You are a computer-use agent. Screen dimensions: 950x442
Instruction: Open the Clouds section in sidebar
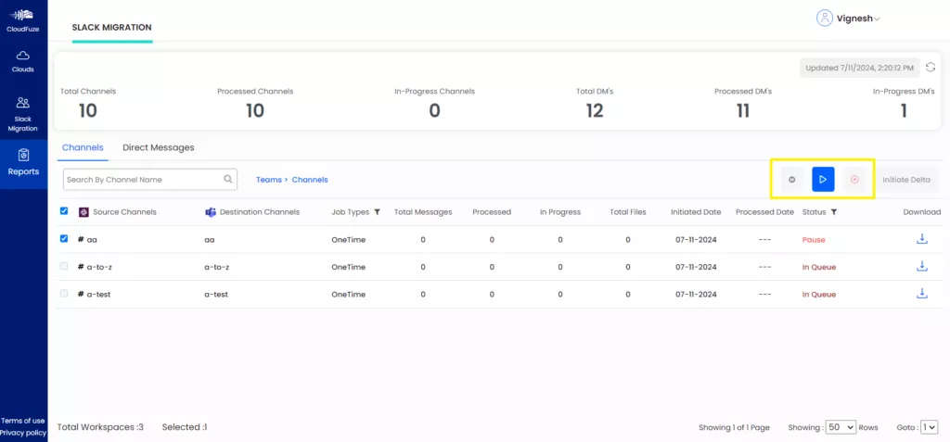(23, 61)
